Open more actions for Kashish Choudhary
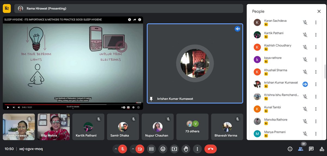The height and width of the screenshot is (156, 327). tap(316, 47)
